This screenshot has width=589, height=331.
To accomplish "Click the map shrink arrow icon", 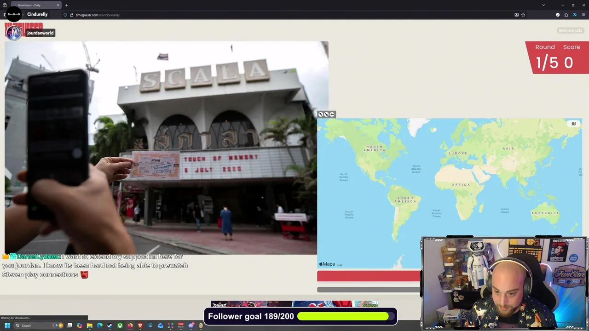I will [326, 114].
